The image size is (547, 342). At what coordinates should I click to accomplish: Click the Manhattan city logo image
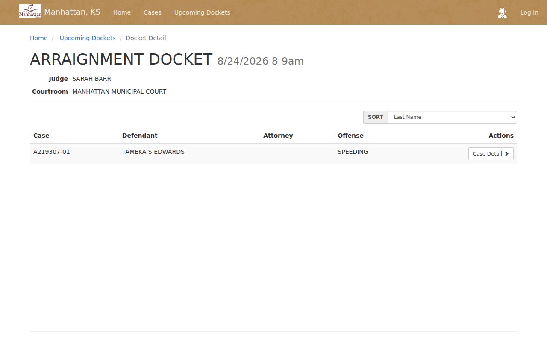click(x=30, y=11)
